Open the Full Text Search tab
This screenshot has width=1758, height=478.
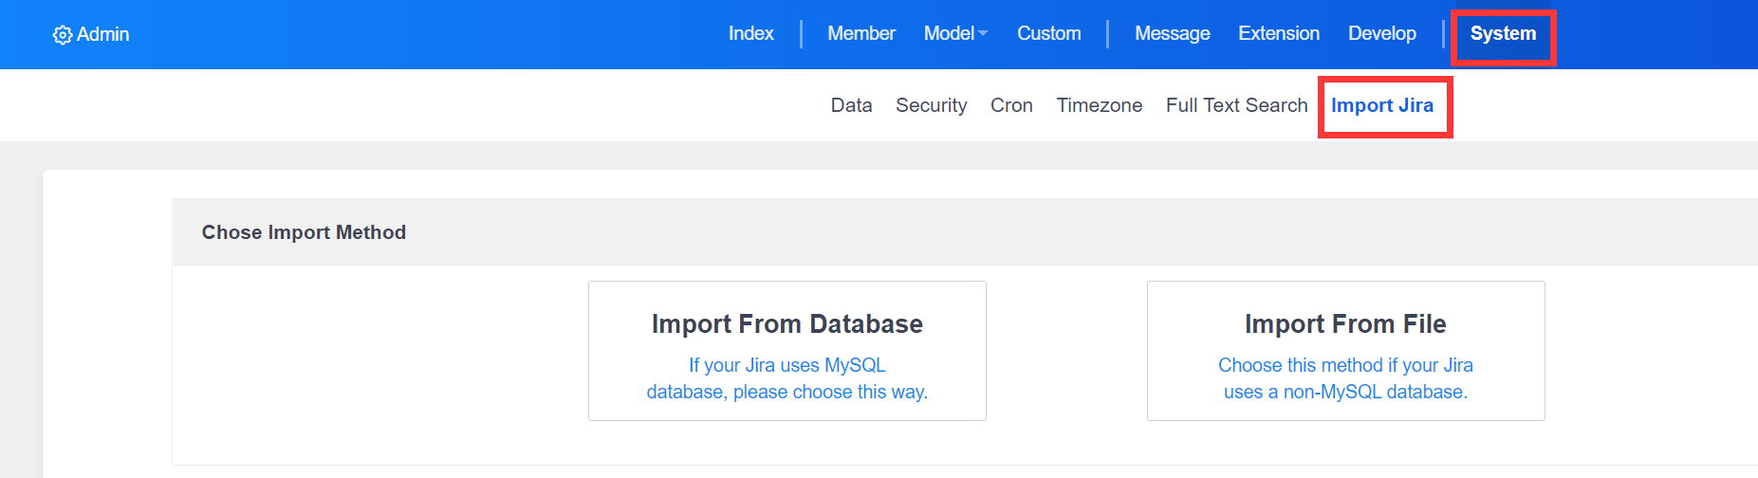pos(1236,105)
